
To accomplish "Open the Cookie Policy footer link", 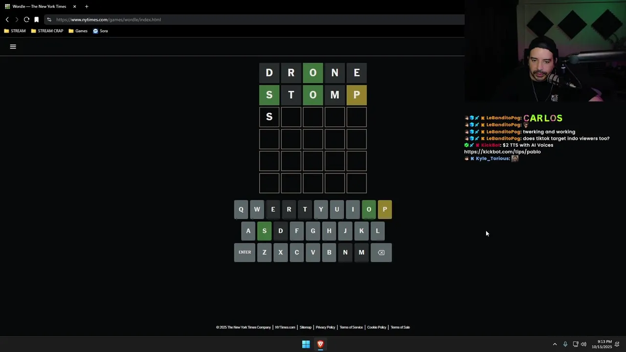I will (377, 328).
